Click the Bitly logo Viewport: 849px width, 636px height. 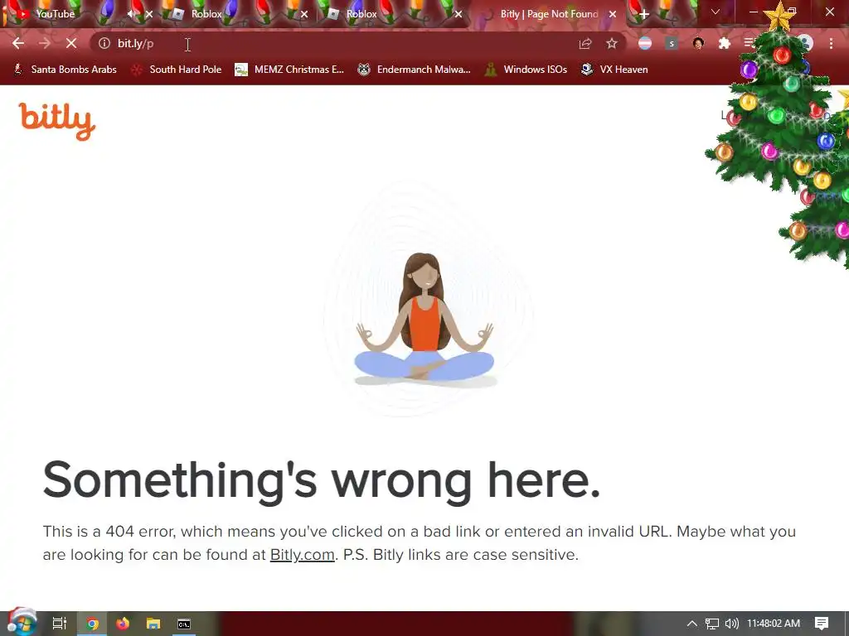point(57,121)
